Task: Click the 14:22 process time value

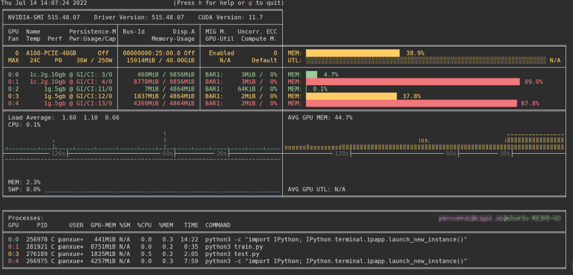Action: click(x=189, y=239)
